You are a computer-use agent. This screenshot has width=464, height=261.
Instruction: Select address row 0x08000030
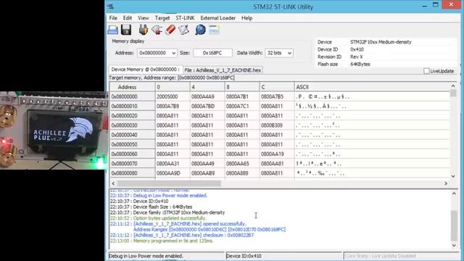click(x=132, y=125)
